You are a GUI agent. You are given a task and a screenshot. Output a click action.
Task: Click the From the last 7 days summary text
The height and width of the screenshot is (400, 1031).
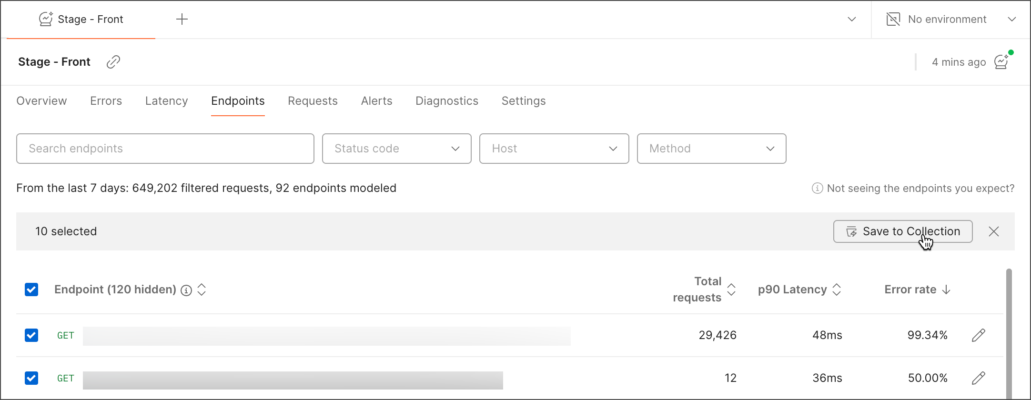pyautogui.click(x=206, y=188)
